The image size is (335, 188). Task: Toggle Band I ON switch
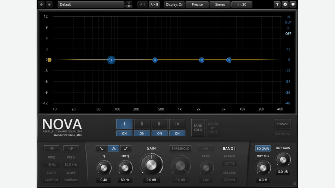point(124,133)
